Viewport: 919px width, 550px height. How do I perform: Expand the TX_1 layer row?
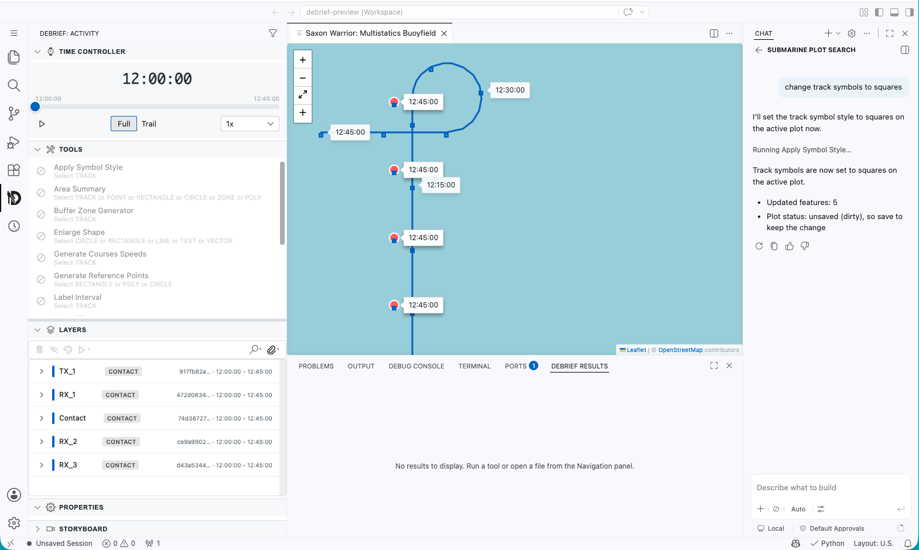(x=42, y=371)
